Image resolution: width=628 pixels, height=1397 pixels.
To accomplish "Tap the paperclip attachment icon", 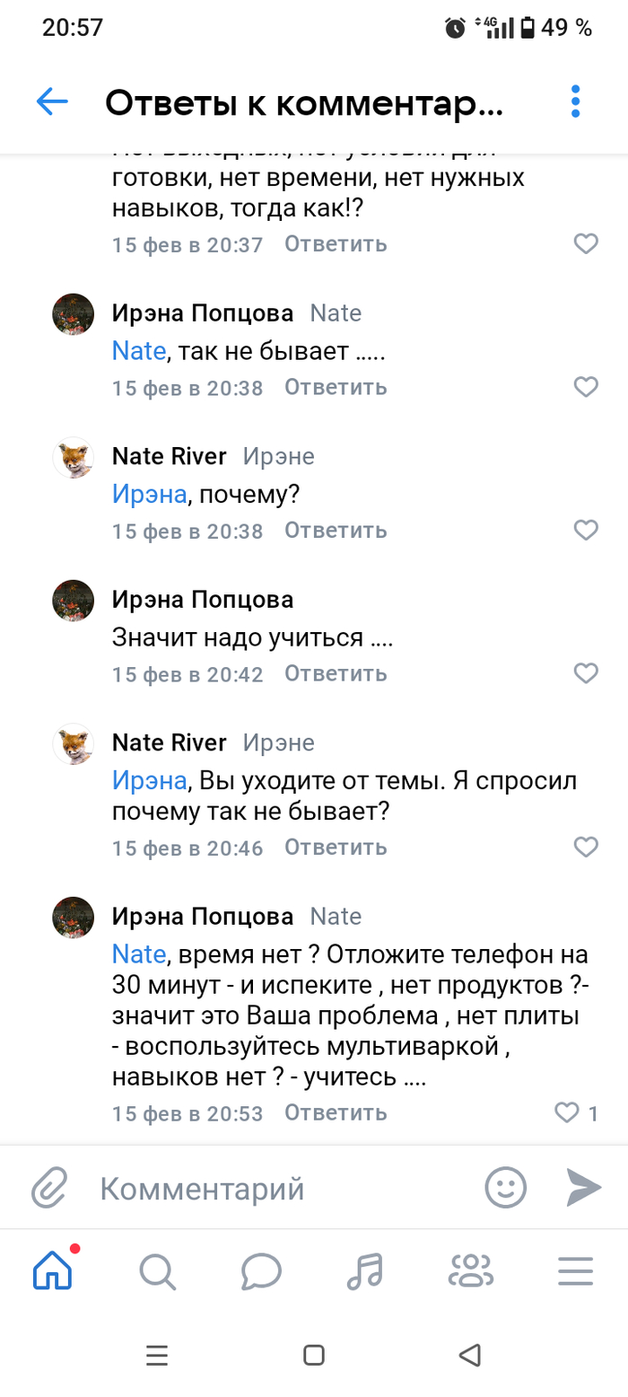I will click(x=50, y=1190).
